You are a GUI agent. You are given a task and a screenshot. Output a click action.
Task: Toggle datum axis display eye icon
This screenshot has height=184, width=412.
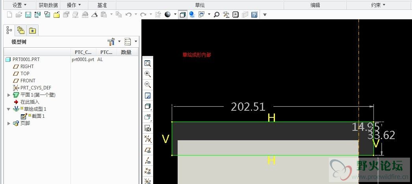tap(148, 161)
